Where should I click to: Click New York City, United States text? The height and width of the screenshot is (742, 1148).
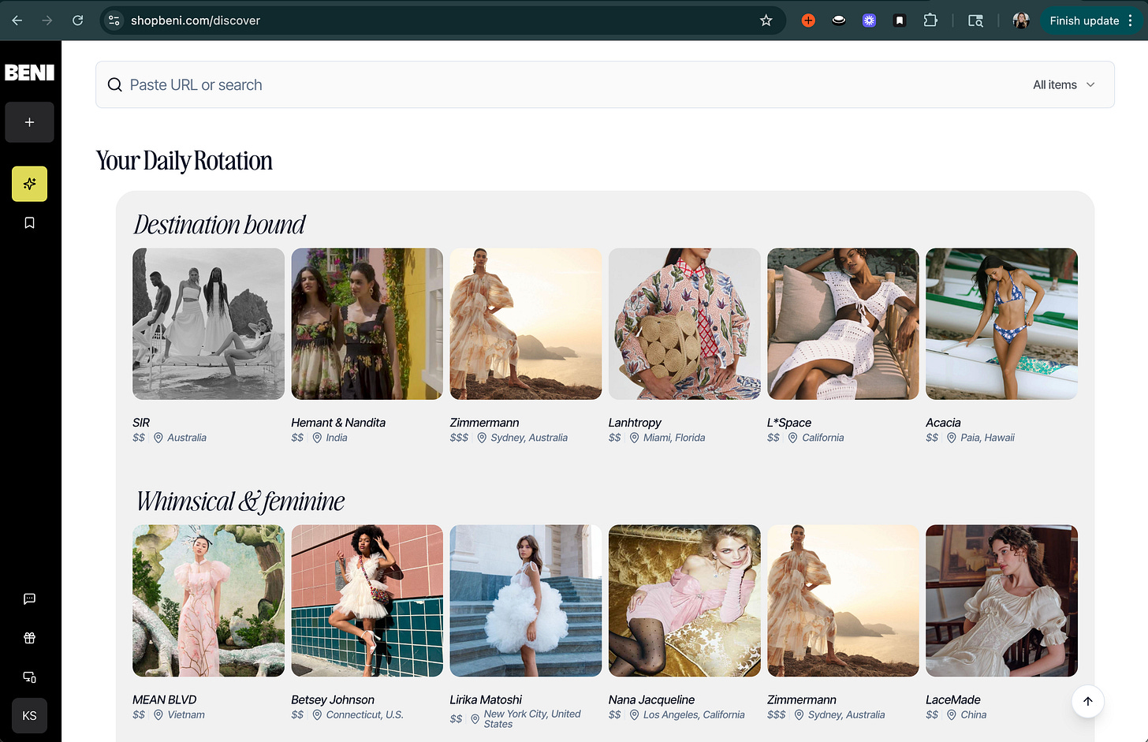532,718
